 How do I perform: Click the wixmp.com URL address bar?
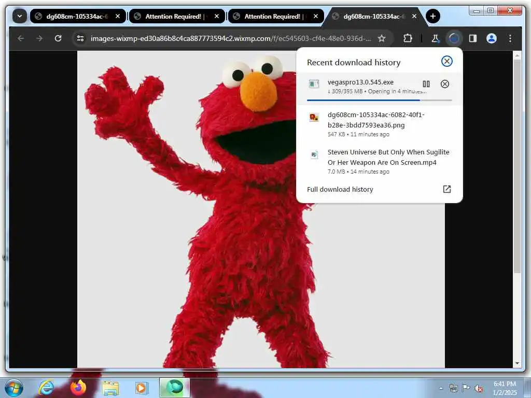coord(230,38)
